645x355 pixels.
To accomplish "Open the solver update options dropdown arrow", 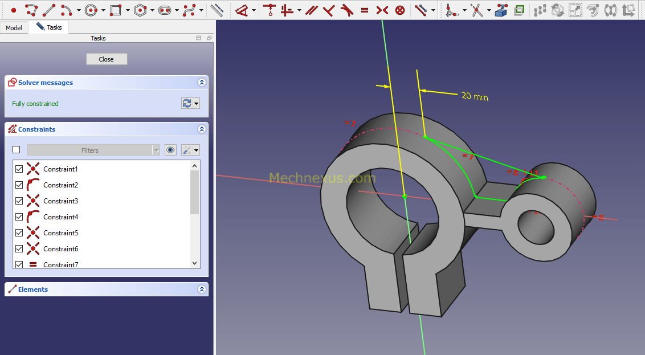I will [197, 103].
